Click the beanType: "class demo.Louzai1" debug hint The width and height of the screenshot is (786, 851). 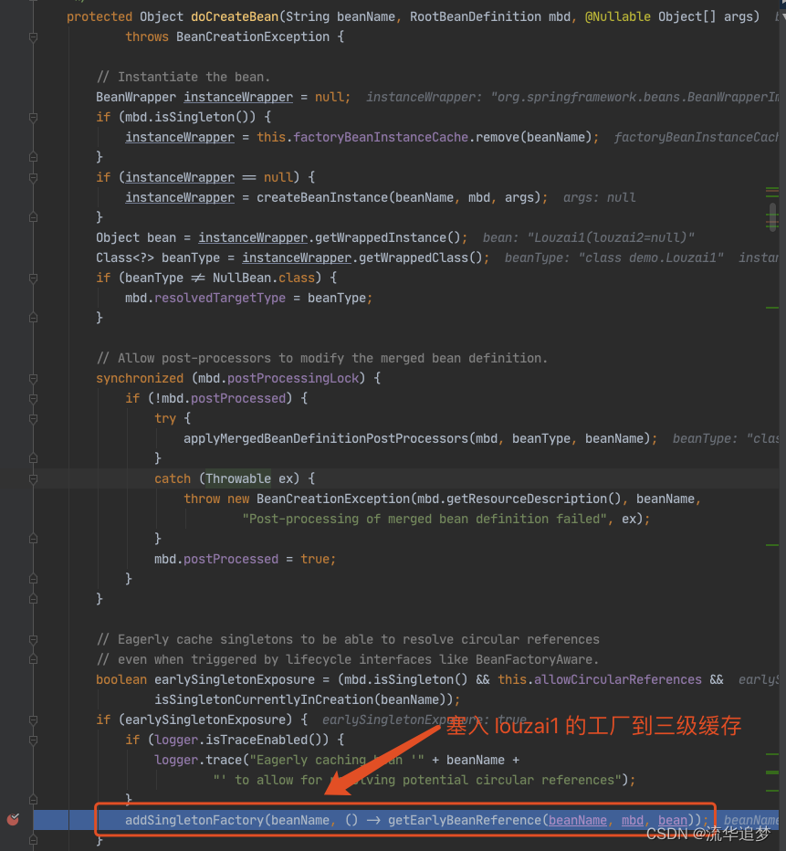[x=614, y=257]
